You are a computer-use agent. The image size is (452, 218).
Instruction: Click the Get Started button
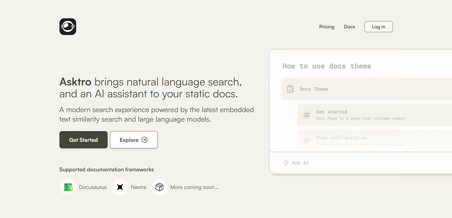[83, 140]
